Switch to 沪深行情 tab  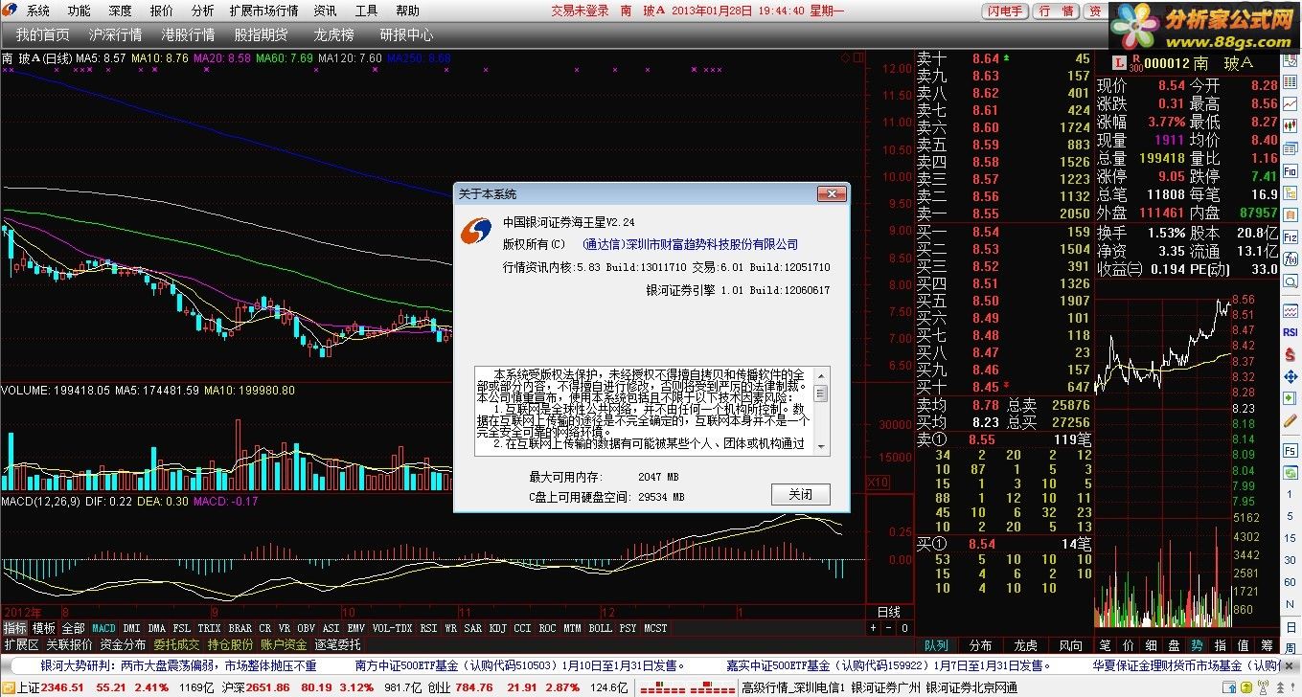[115, 34]
